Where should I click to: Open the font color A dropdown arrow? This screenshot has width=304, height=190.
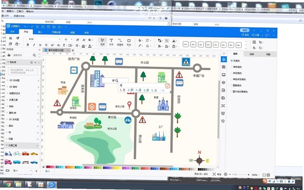(x=92, y=46)
